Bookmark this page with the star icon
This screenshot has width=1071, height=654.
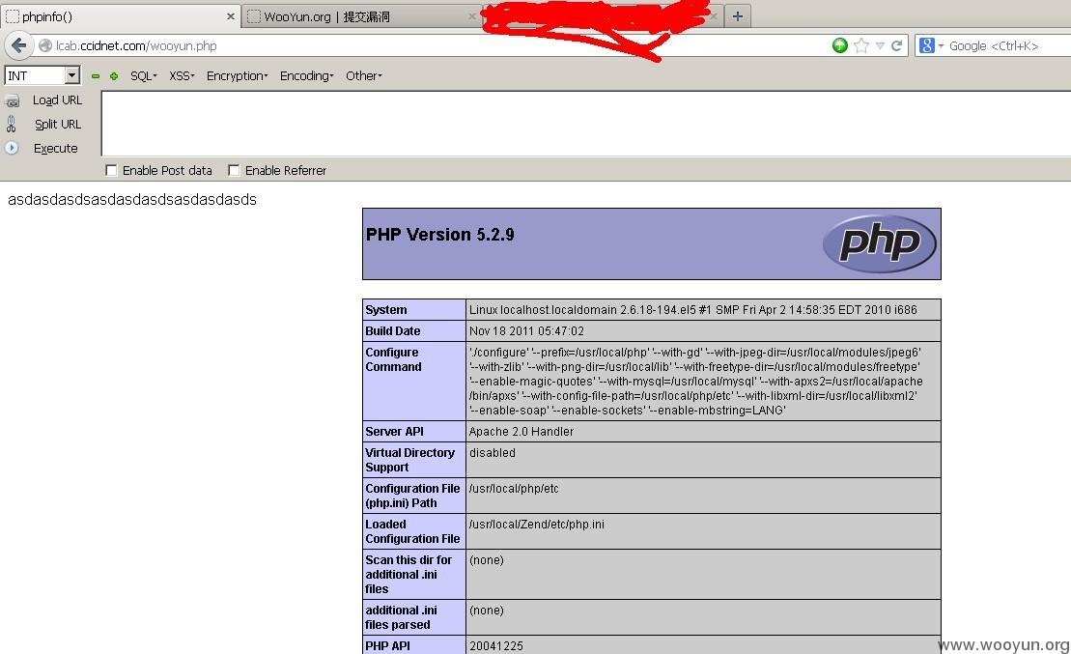pos(861,45)
